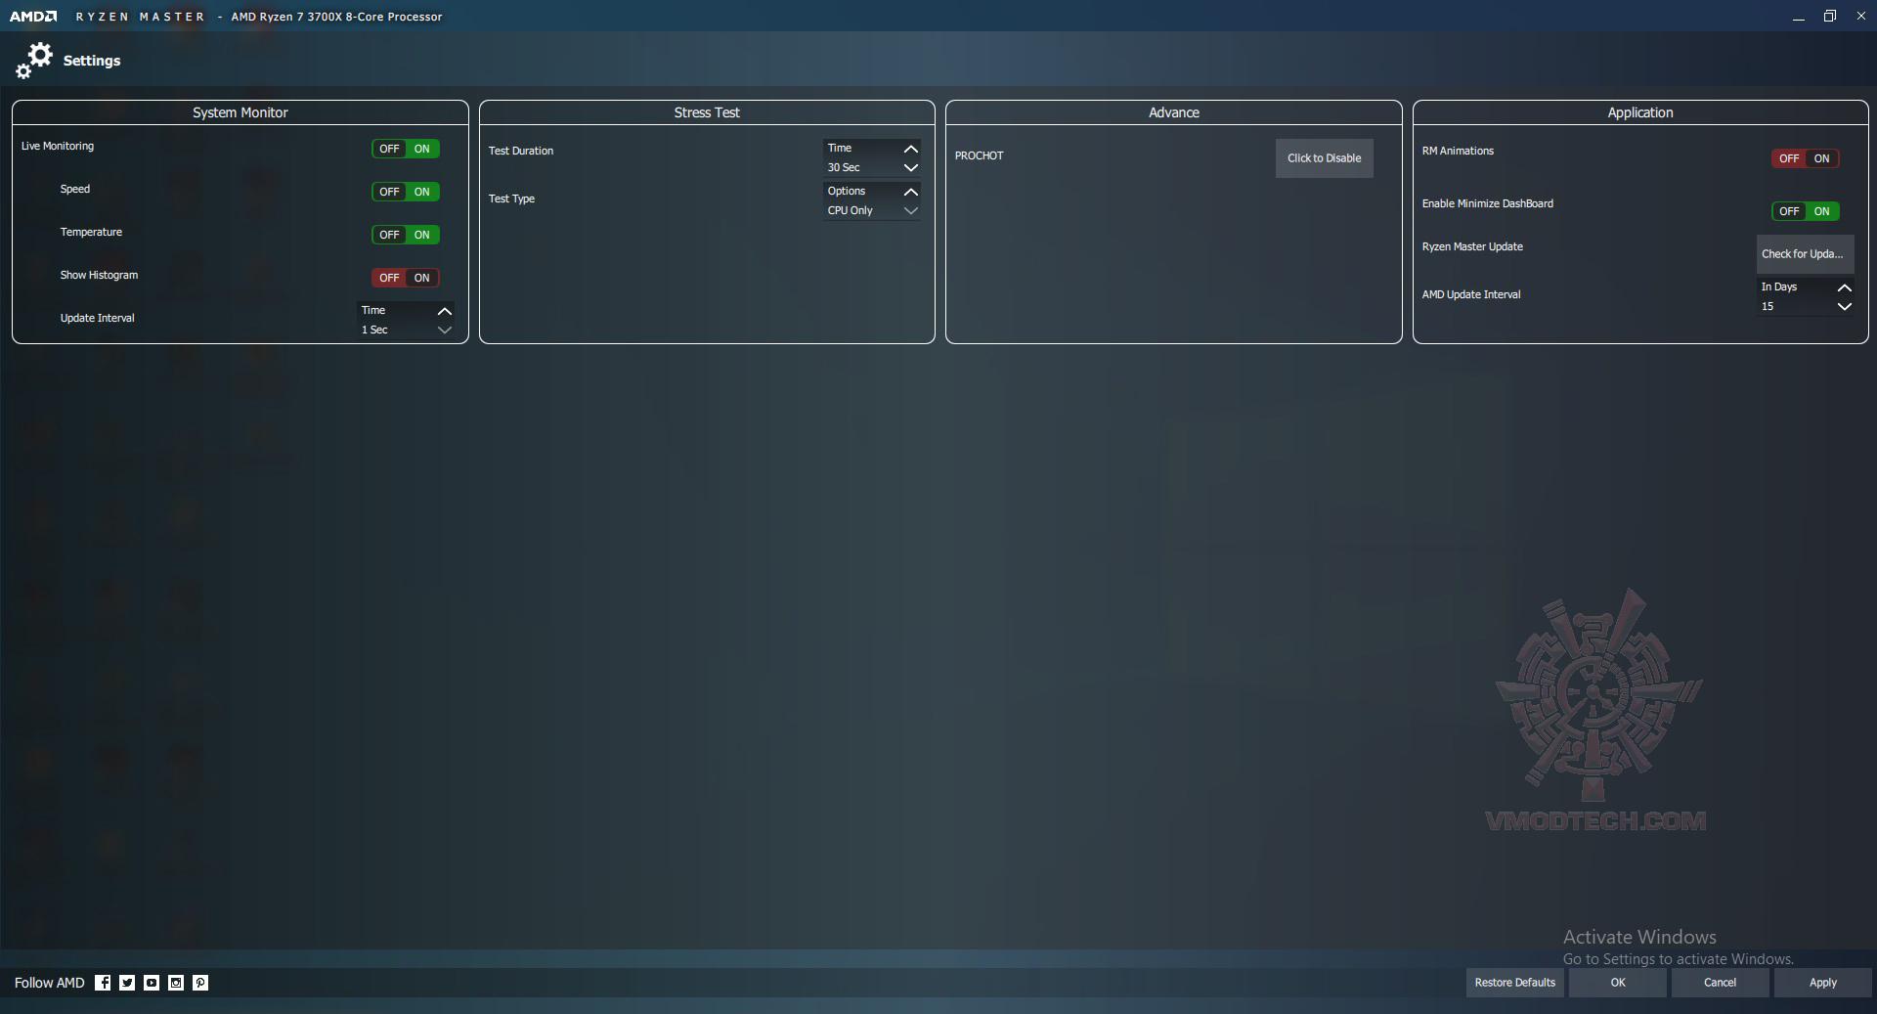This screenshot has width=1877, height=1014.
Task: Select the 1 Sec update interval value
Action: [374, 331]
